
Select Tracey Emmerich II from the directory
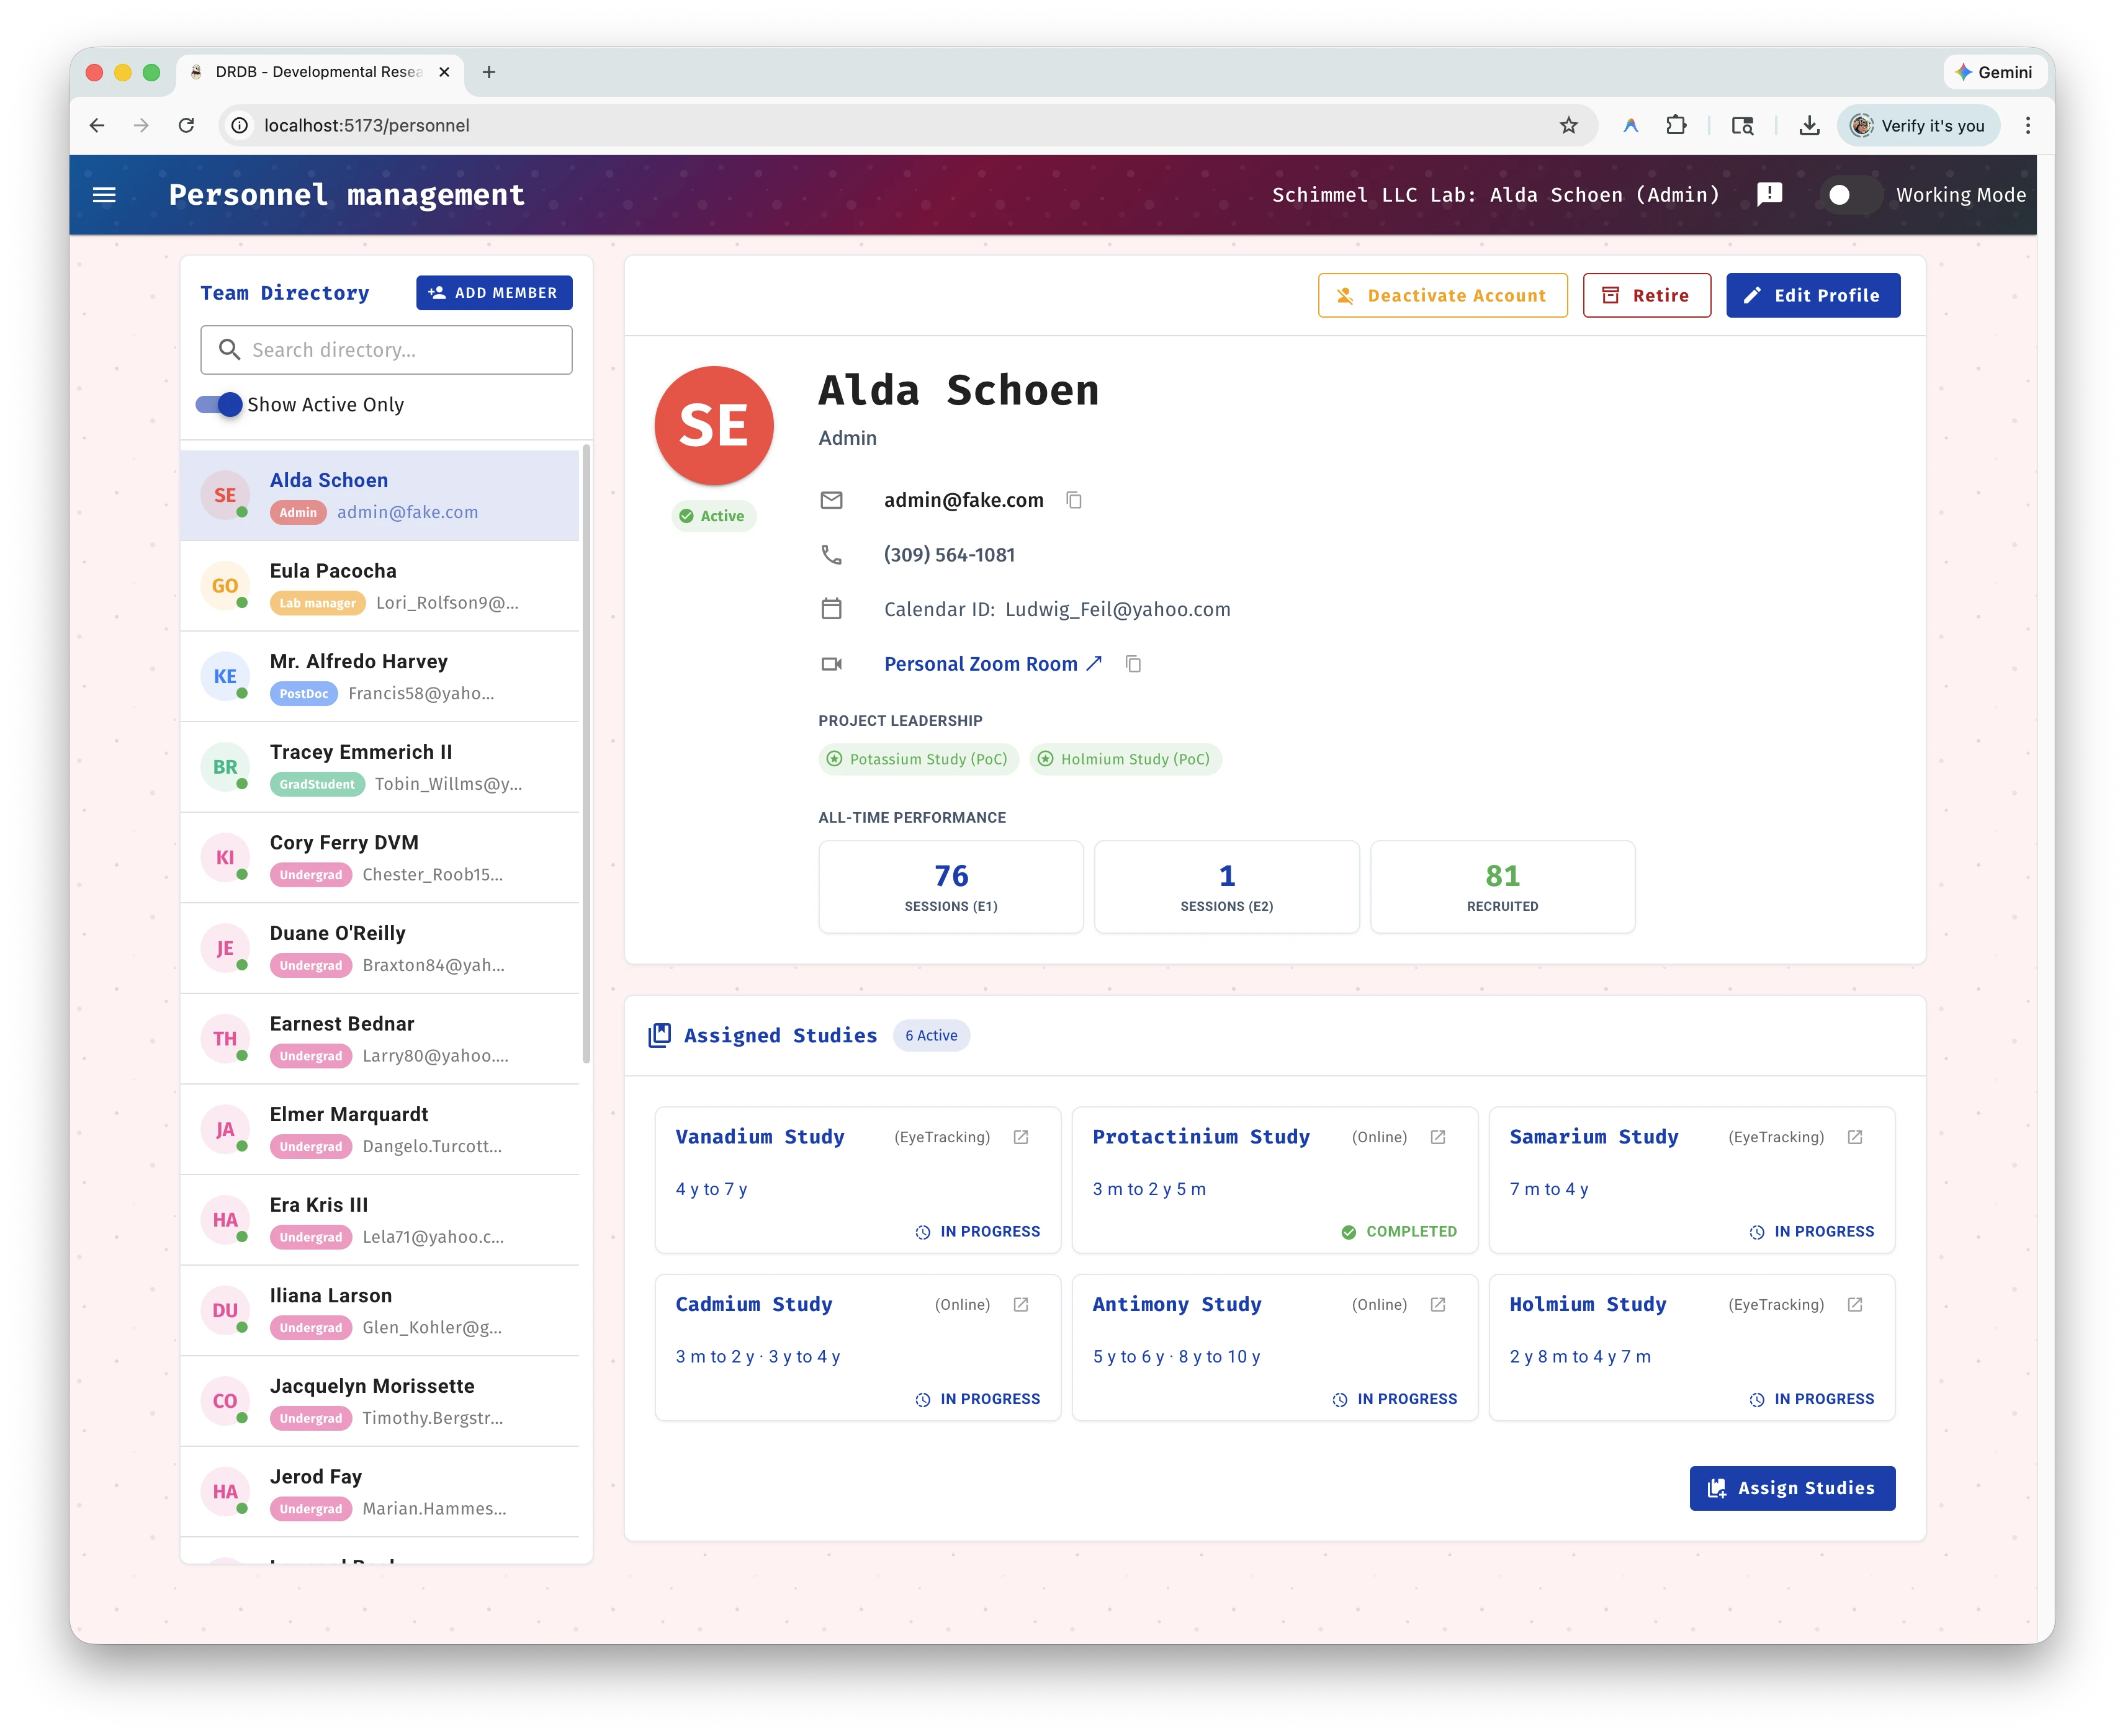[380, 767]
